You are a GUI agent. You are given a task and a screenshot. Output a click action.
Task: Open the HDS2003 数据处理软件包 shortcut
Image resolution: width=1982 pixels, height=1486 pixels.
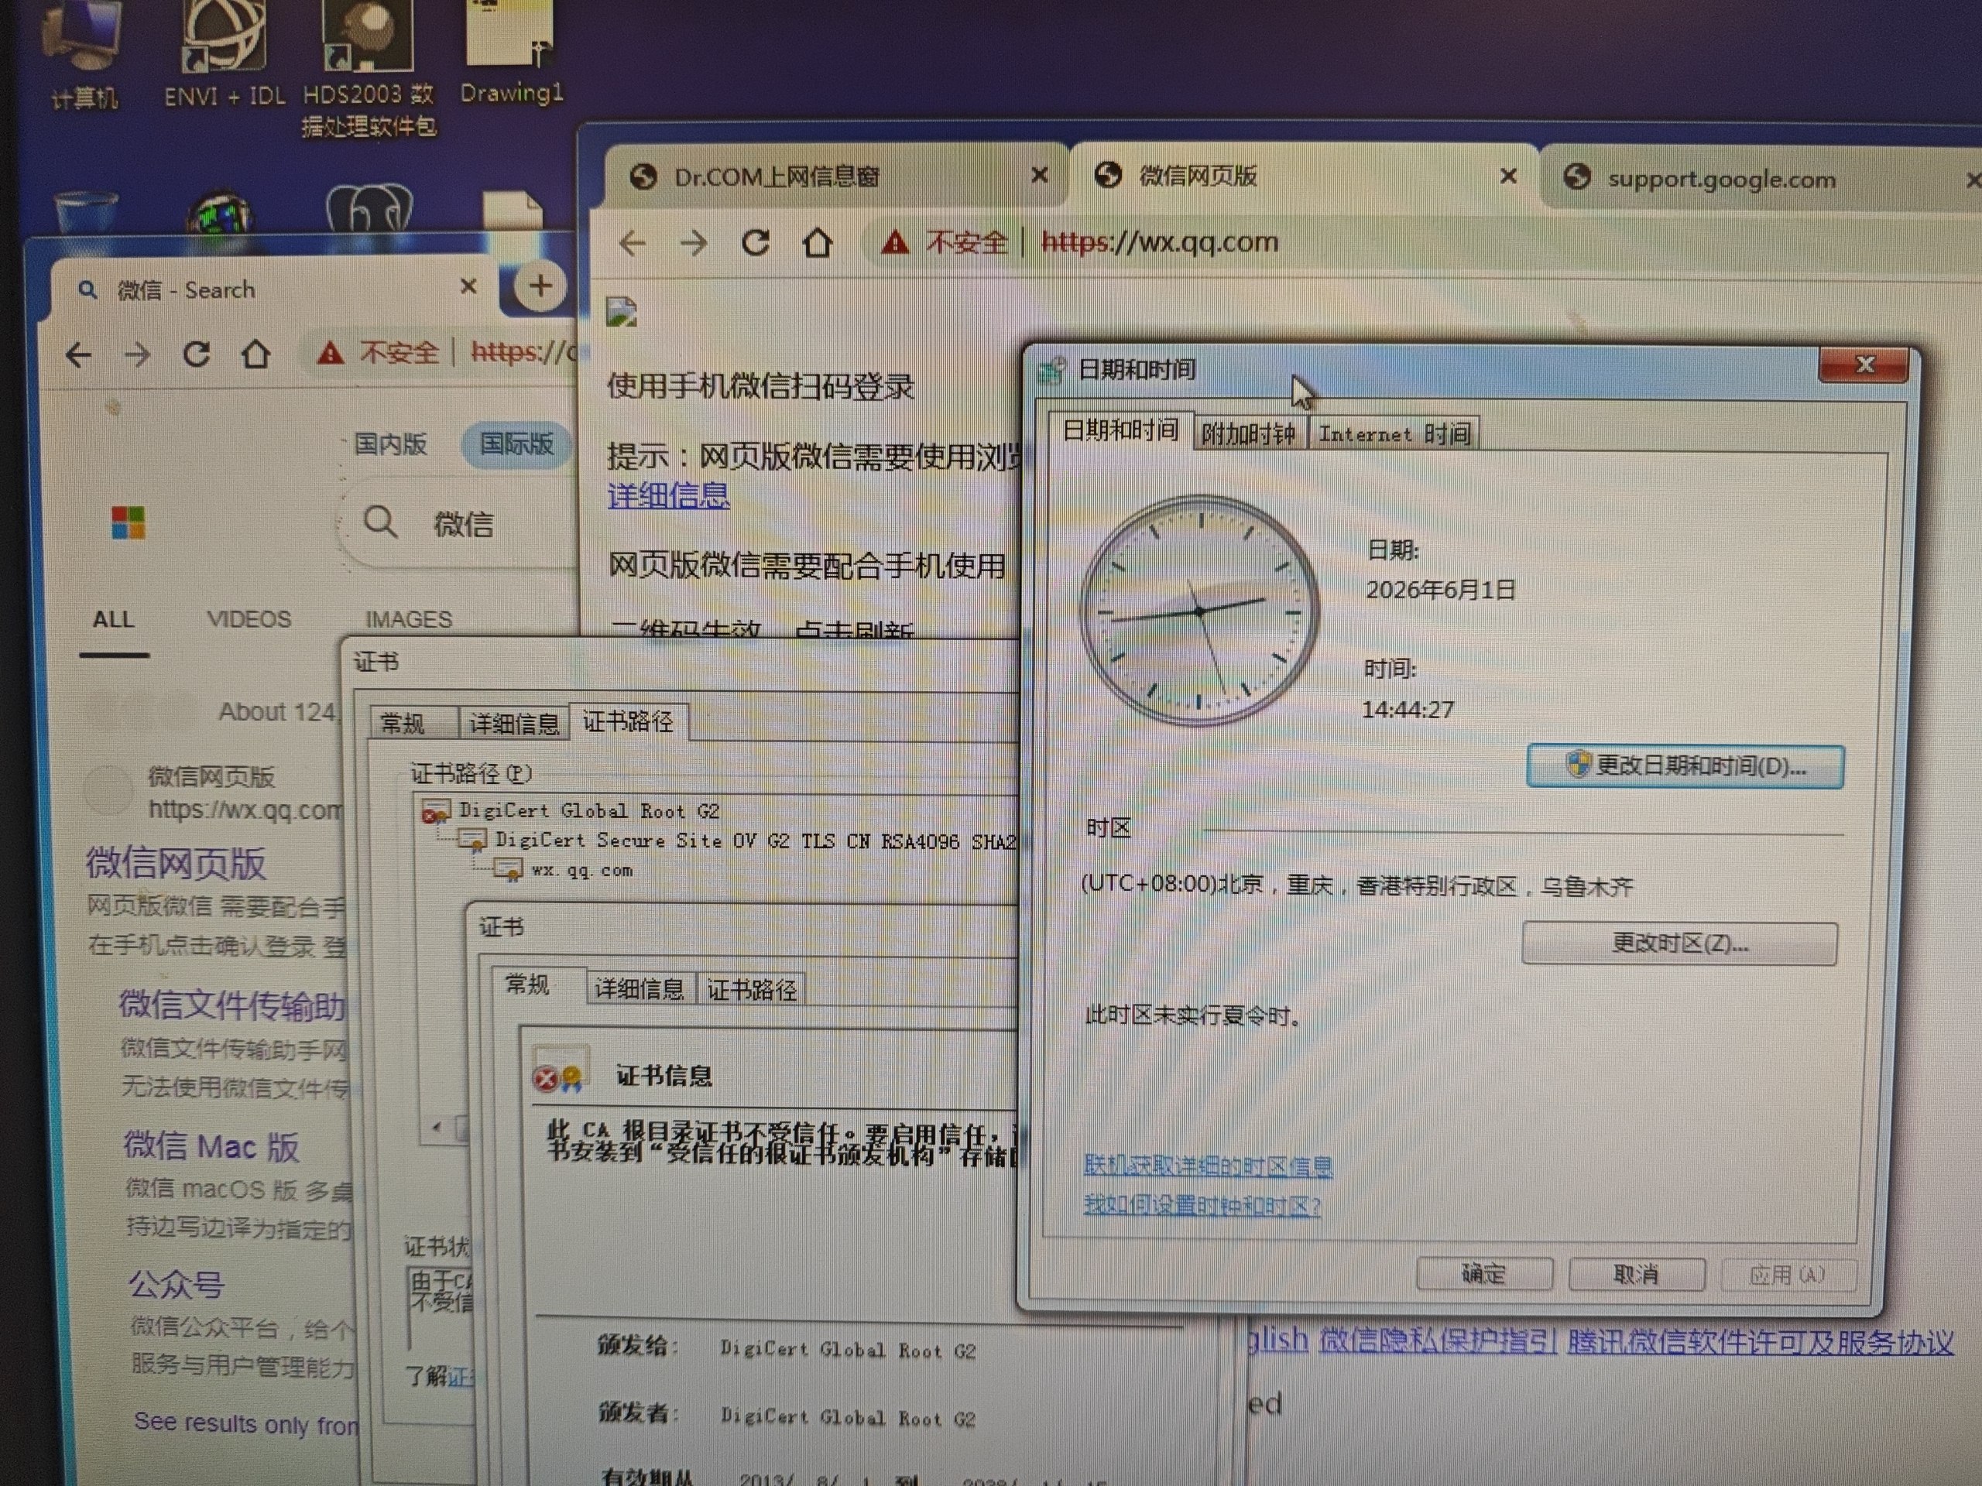[x=369, y=67]
